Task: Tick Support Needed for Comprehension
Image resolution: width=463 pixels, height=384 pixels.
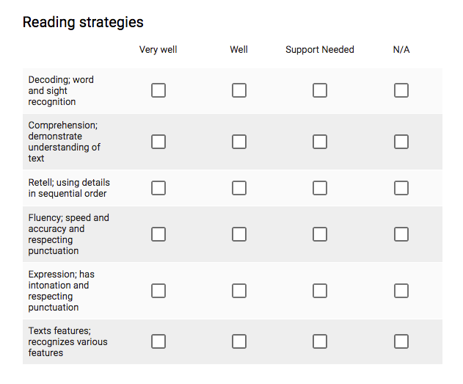Action: (320, 142)
